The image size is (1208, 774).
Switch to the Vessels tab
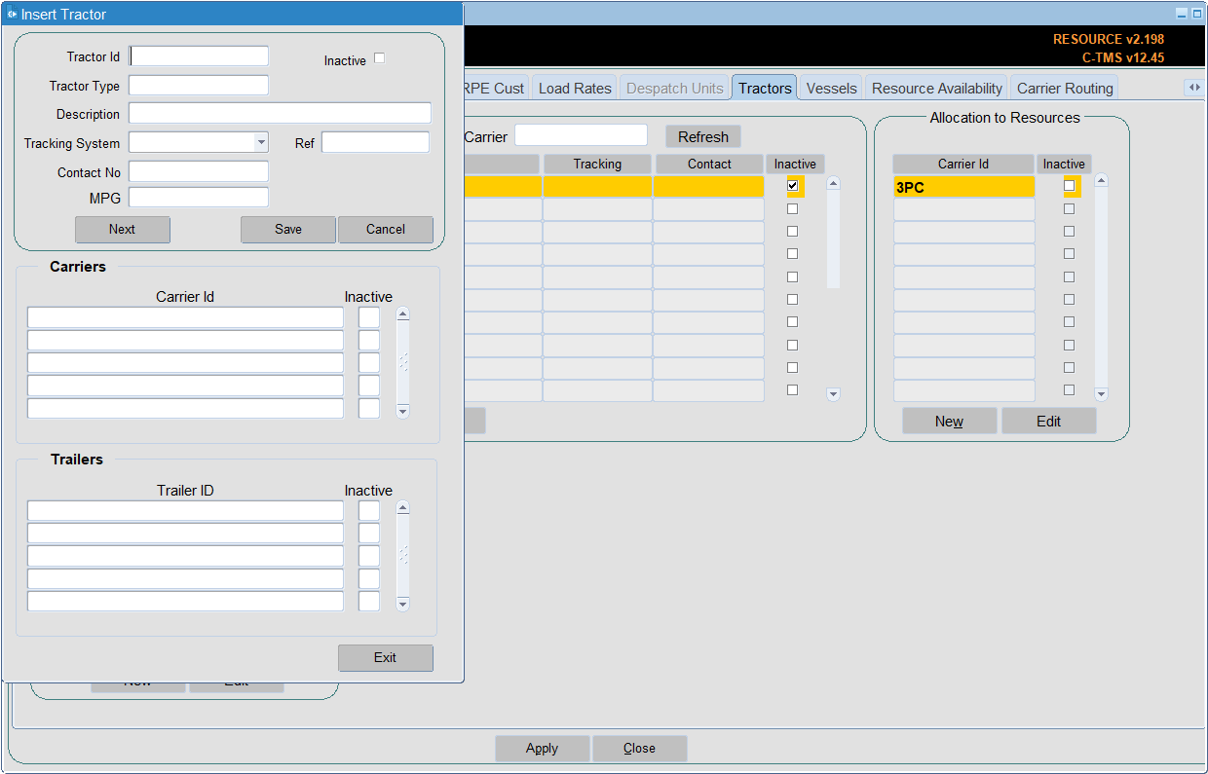[x=832, y=88]
